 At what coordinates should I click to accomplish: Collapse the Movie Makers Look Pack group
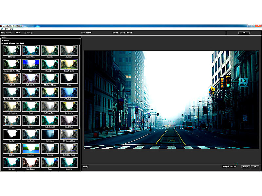click(x=2, y=43)
